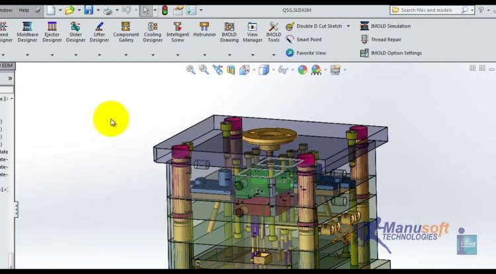Expand the side panel with double chevron

tap(10, 79)
